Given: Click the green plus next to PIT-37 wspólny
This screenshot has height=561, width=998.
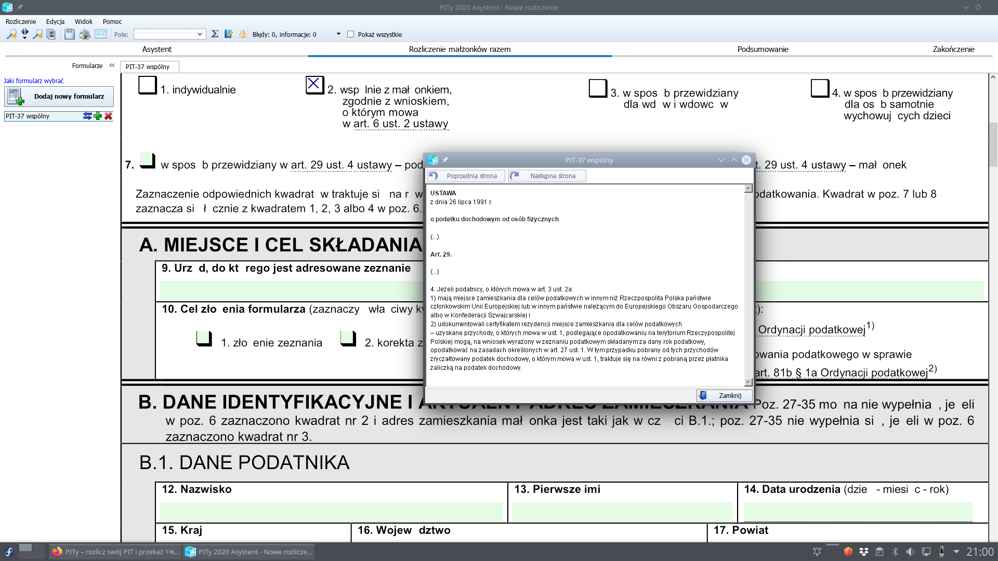Looking at the screenshot, I should coord(98,116).
